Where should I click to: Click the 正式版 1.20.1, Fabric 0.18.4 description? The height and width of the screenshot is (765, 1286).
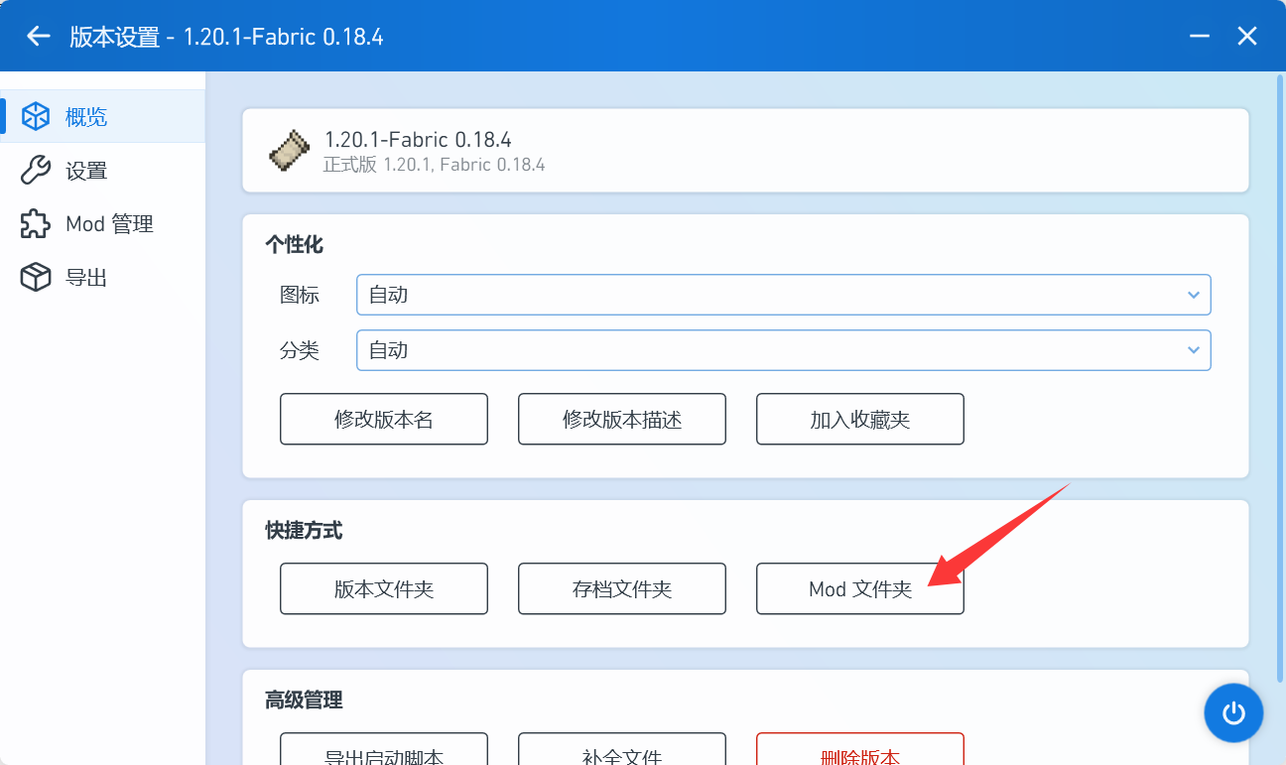(435, 165)
